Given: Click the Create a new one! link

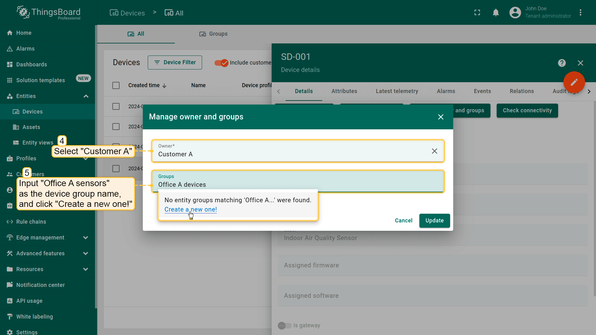Looking at the screenshot, I should pyautogui.click(x=191, y=209).
